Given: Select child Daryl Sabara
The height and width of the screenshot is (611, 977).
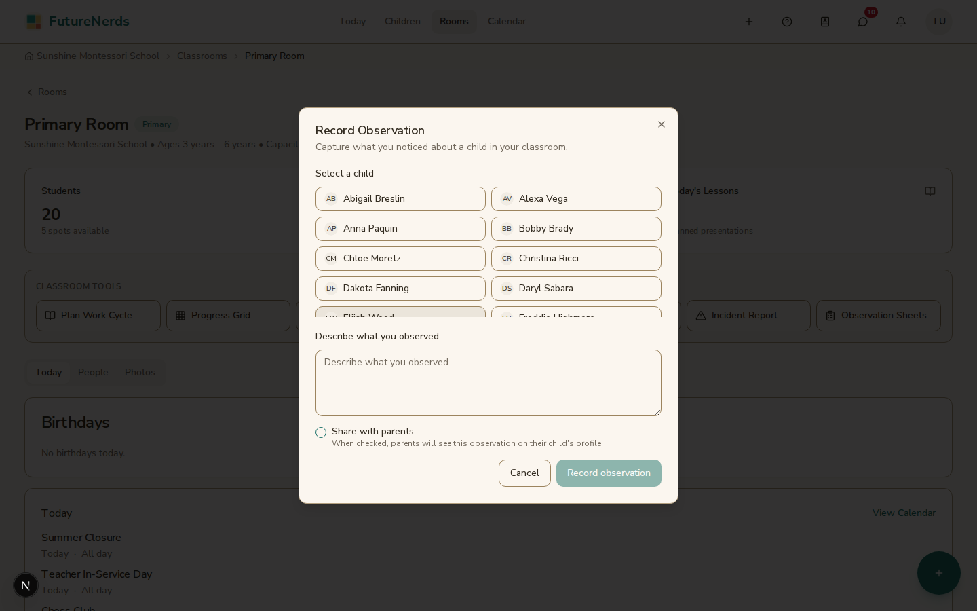Looking at the screenshot, I should tap(576, 289).
